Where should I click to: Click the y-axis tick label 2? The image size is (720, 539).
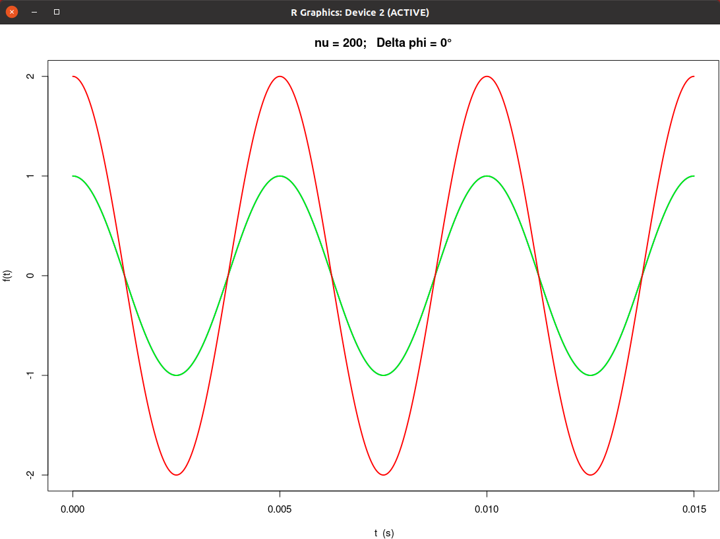pyautogui.click(x=30, y=77)
